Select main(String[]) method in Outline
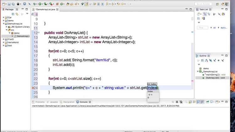Viewport: 235px width, 132px height. [216, 75]
